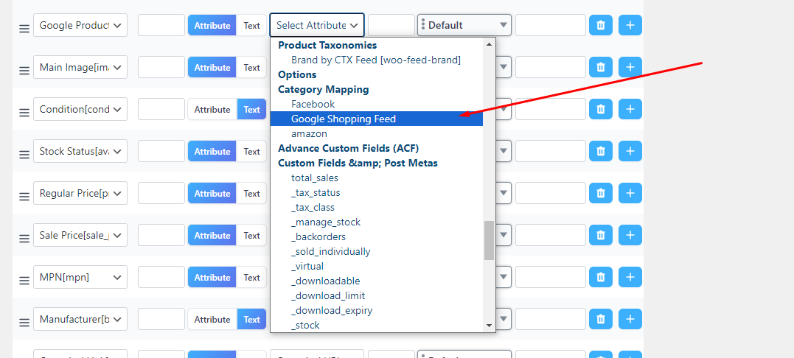Select Brand by CTX Feed taxonomy option

pos(375,60)
